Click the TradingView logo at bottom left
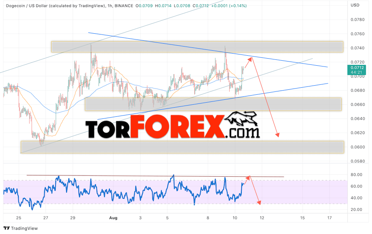Screen dimensions: 372x234 pos(21,228)
